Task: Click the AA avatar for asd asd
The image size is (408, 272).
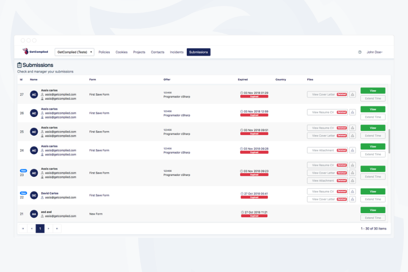Action: pos(34,214)
